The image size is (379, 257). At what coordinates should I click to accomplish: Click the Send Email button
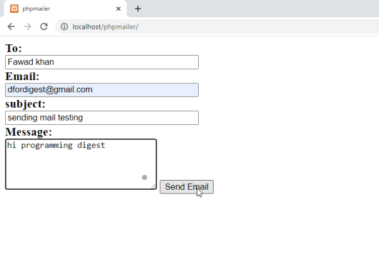(187, 187)
